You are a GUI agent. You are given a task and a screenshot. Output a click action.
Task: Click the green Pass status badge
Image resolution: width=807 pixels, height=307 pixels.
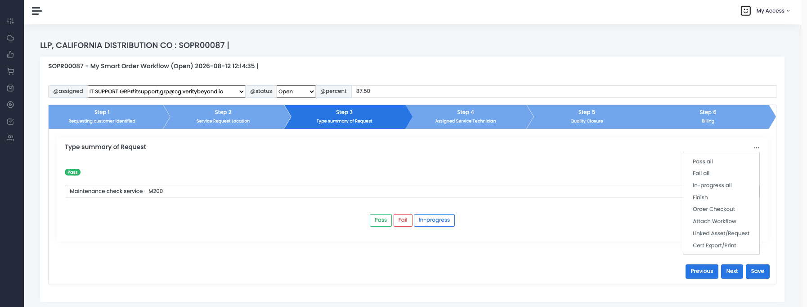point(72,172)
